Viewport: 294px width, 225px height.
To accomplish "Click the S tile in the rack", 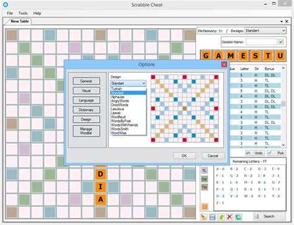I will click(x=256, y=56).
